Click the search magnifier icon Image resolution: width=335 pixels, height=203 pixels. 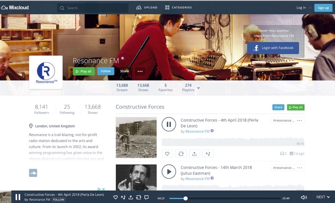[62, 8]
